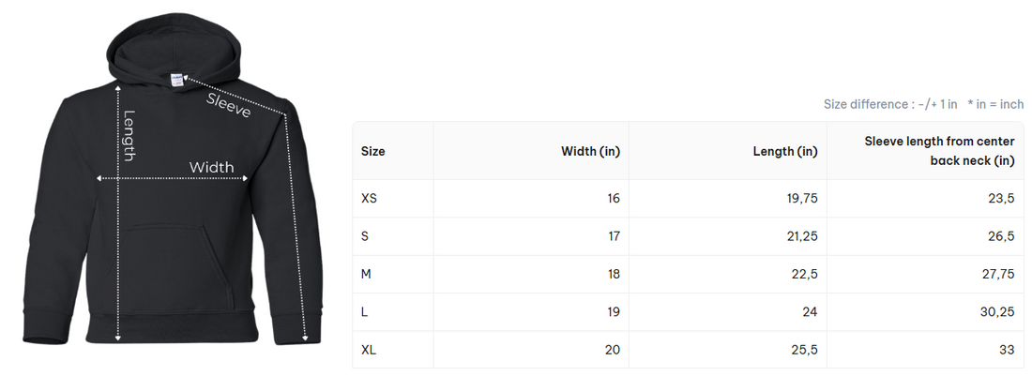Click the Length label on the hoodie

click(x=129, y=135)
